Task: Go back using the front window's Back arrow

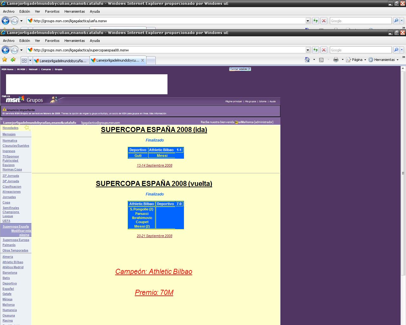Action: pos(5,50)
